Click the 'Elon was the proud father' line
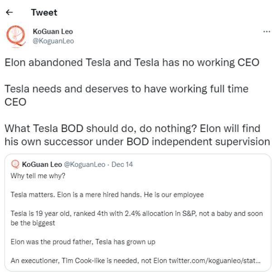This screenshot has width=272, height=272. tap(83, 242)
